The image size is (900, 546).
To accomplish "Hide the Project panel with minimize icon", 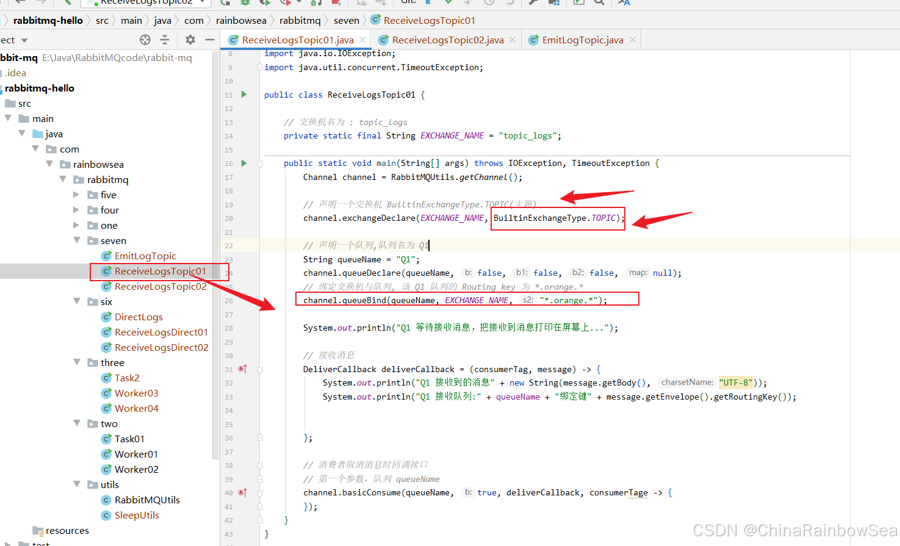I will pos(210,40).
